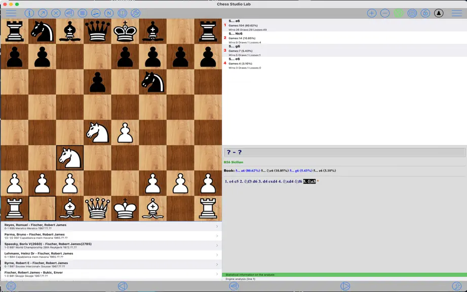Open the left hamburger menu
The height and width of the screenshot is (292, 467).
coord(11,13)
